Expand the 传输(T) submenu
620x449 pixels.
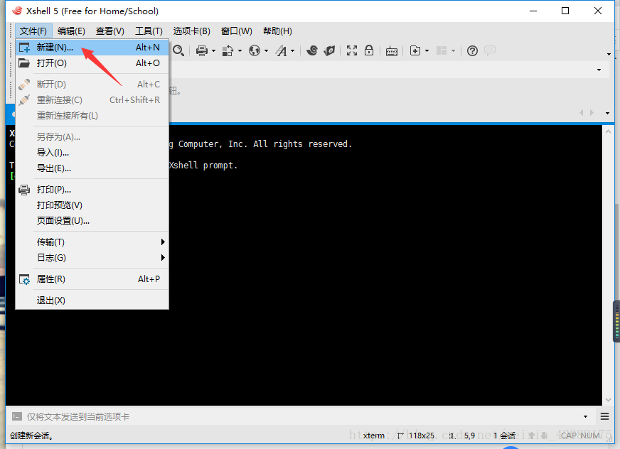pos(92,242)
